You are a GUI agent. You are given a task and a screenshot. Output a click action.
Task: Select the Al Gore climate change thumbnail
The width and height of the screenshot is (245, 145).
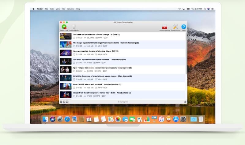pos(66,36)
